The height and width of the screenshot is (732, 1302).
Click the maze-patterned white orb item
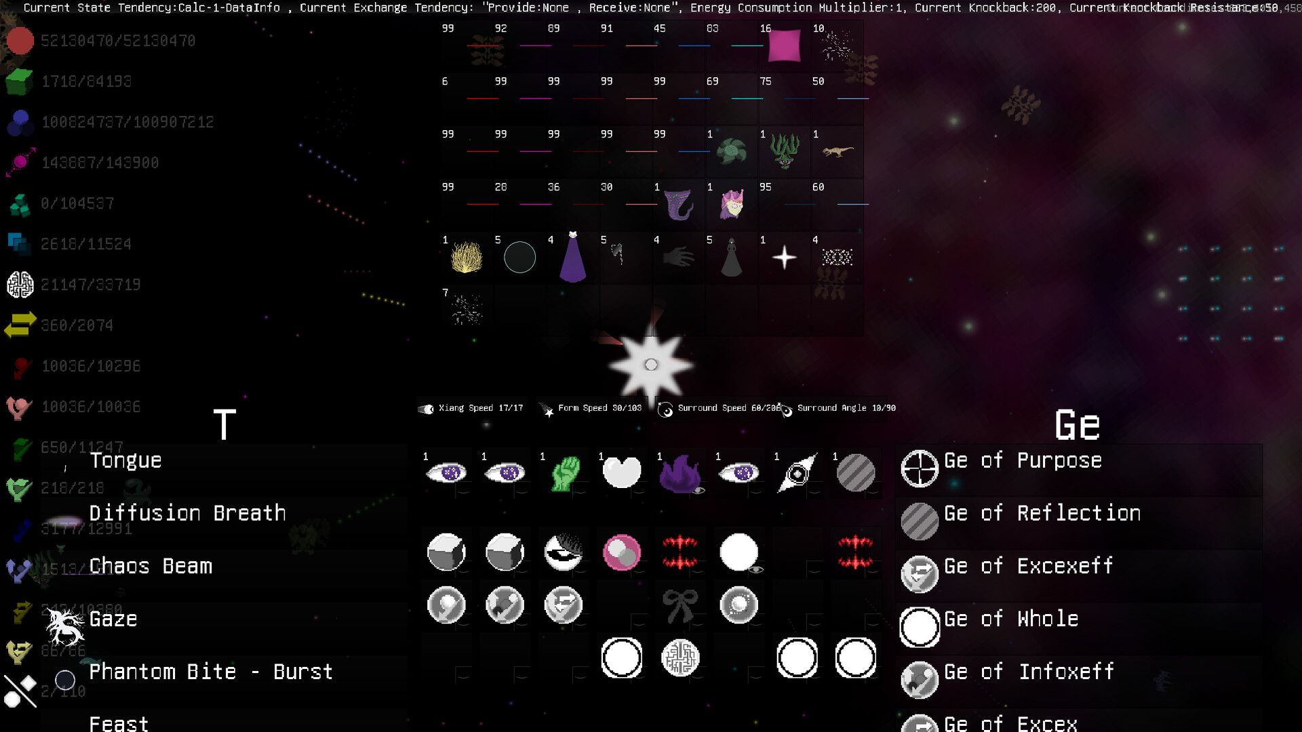tap(681, 657)
